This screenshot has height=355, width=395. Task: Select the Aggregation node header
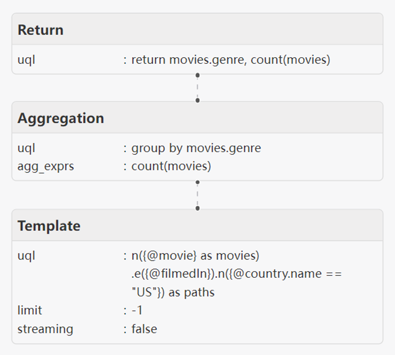click(197, 118)
